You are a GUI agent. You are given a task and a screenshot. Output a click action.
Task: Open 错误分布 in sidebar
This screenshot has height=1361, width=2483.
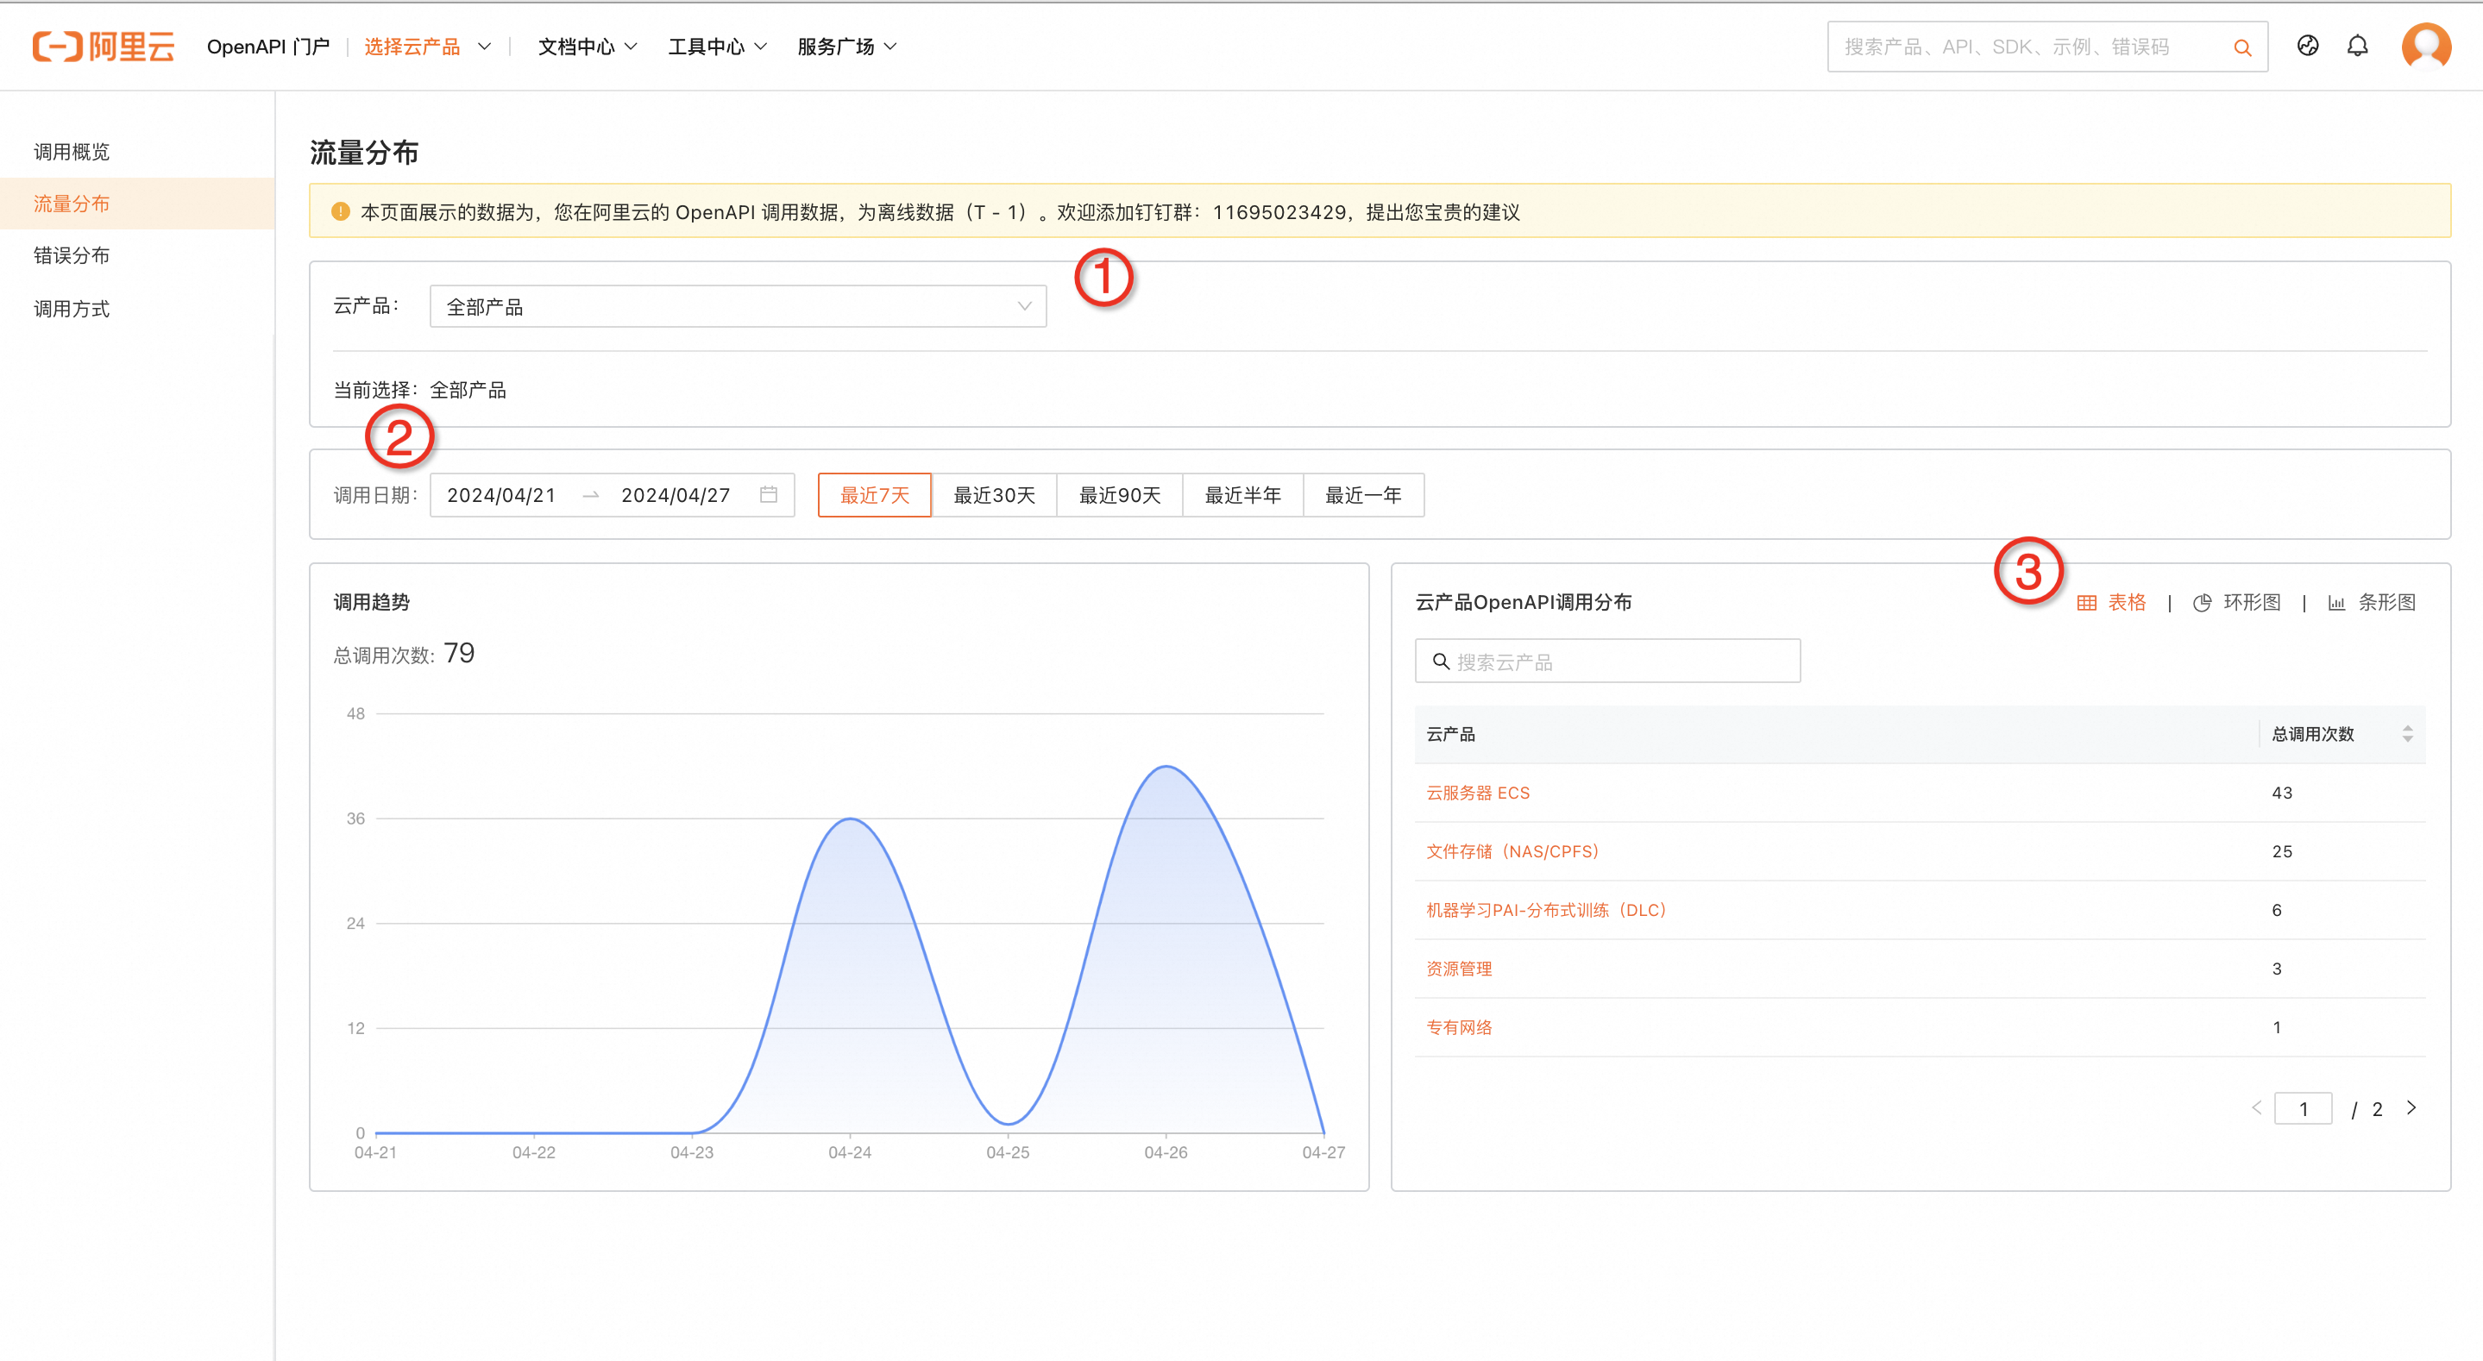[x=138, y=255]
